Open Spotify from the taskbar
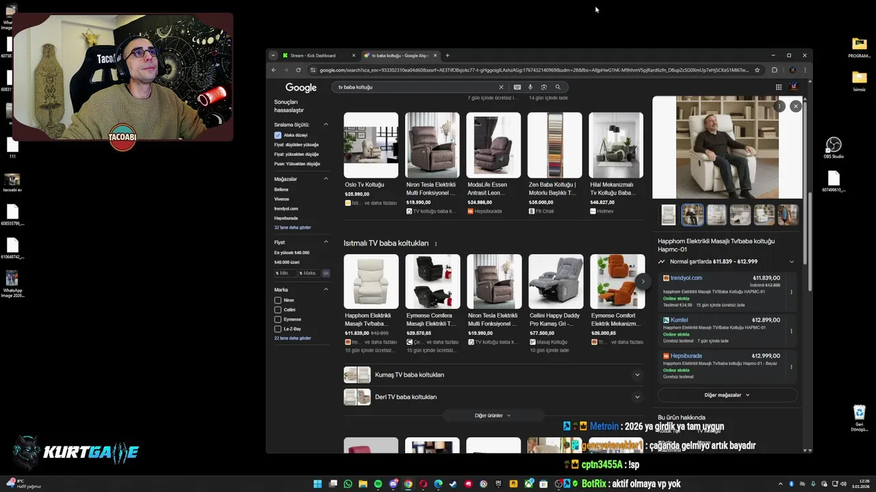Screen dimensions: 876x492 378,484
